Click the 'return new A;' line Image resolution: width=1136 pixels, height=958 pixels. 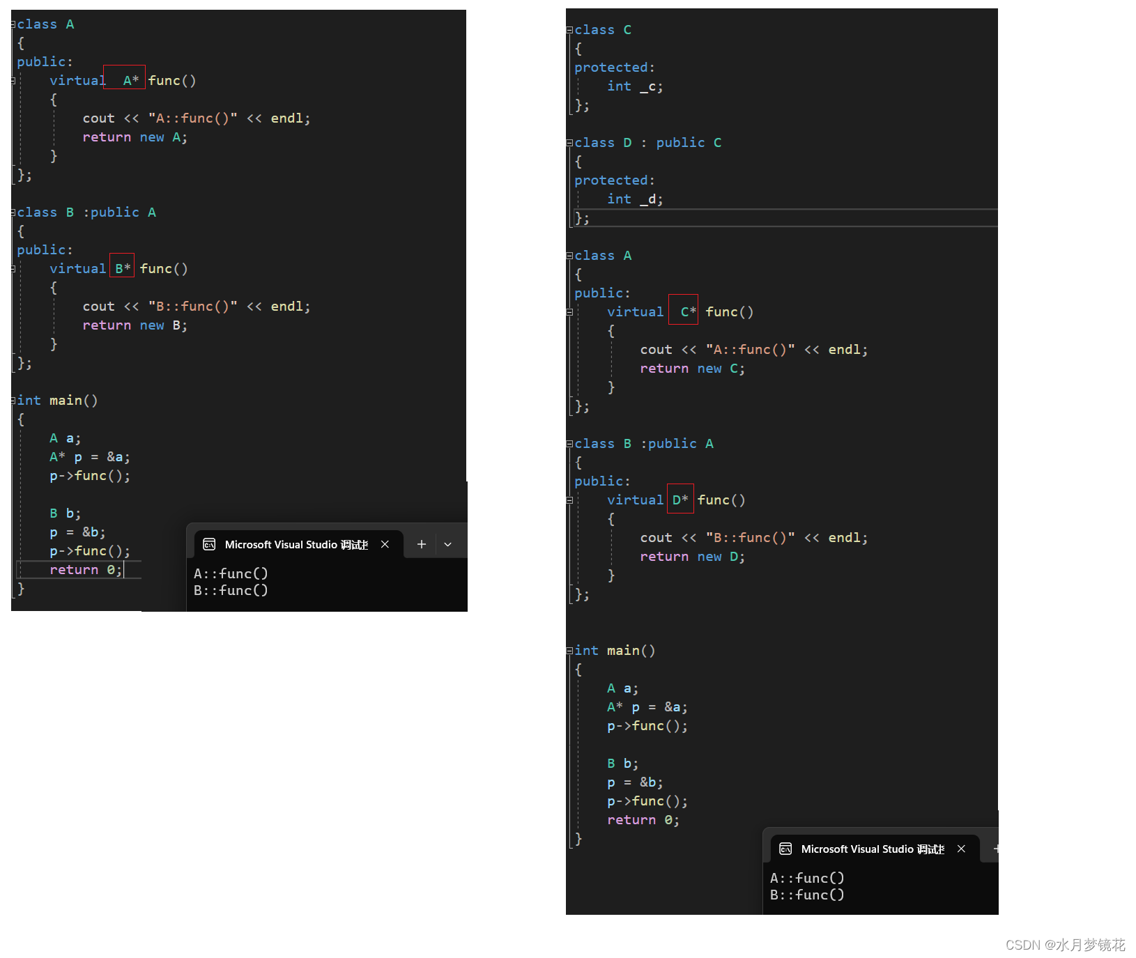[x=135, y=137]
